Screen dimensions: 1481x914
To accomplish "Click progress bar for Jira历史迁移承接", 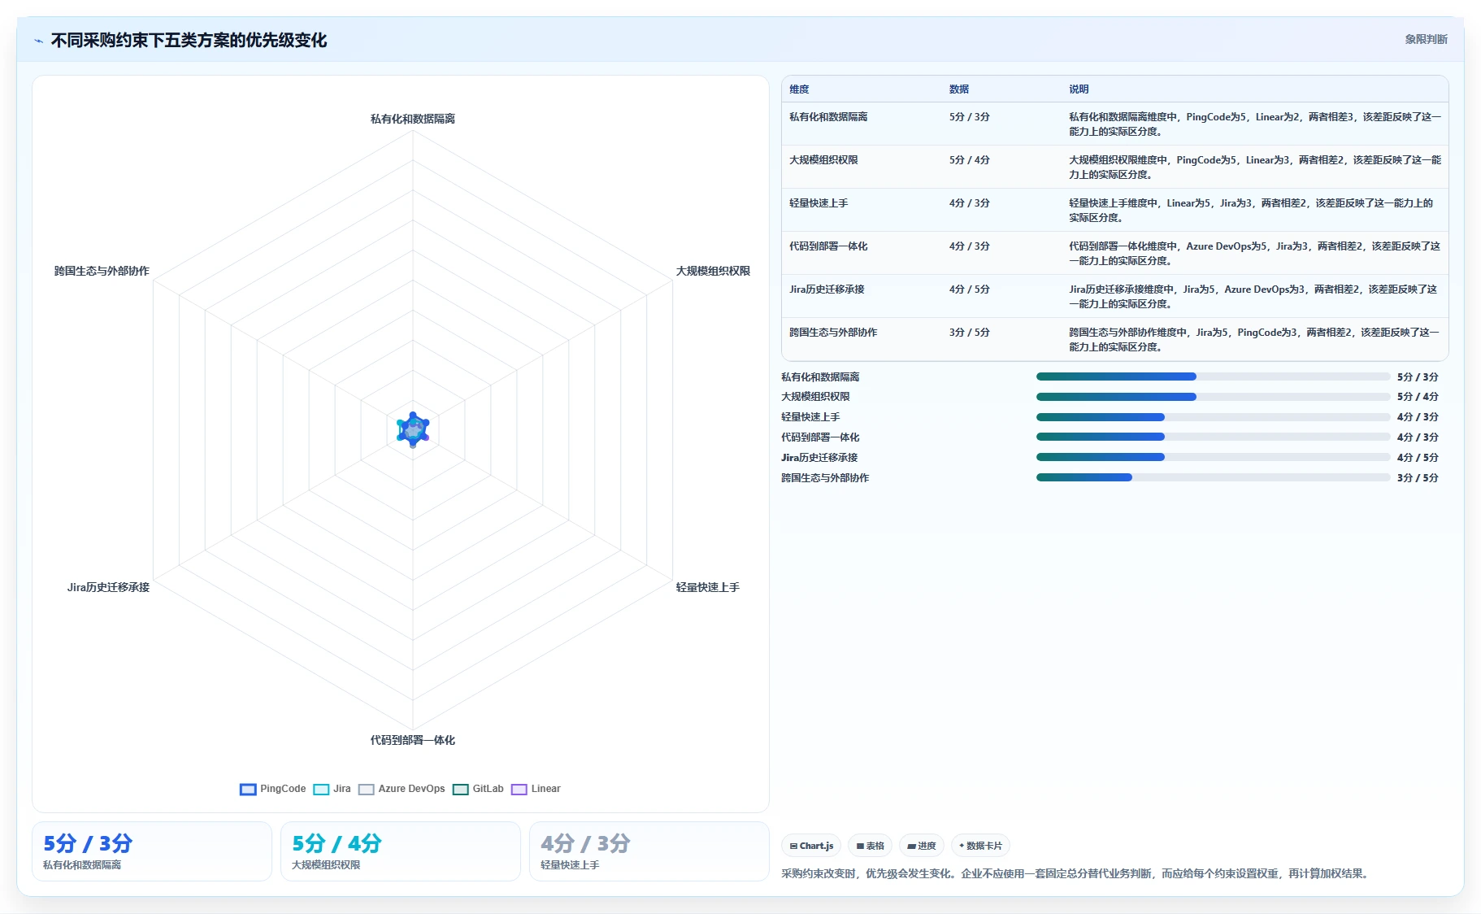I will [x=1213, y=457].
